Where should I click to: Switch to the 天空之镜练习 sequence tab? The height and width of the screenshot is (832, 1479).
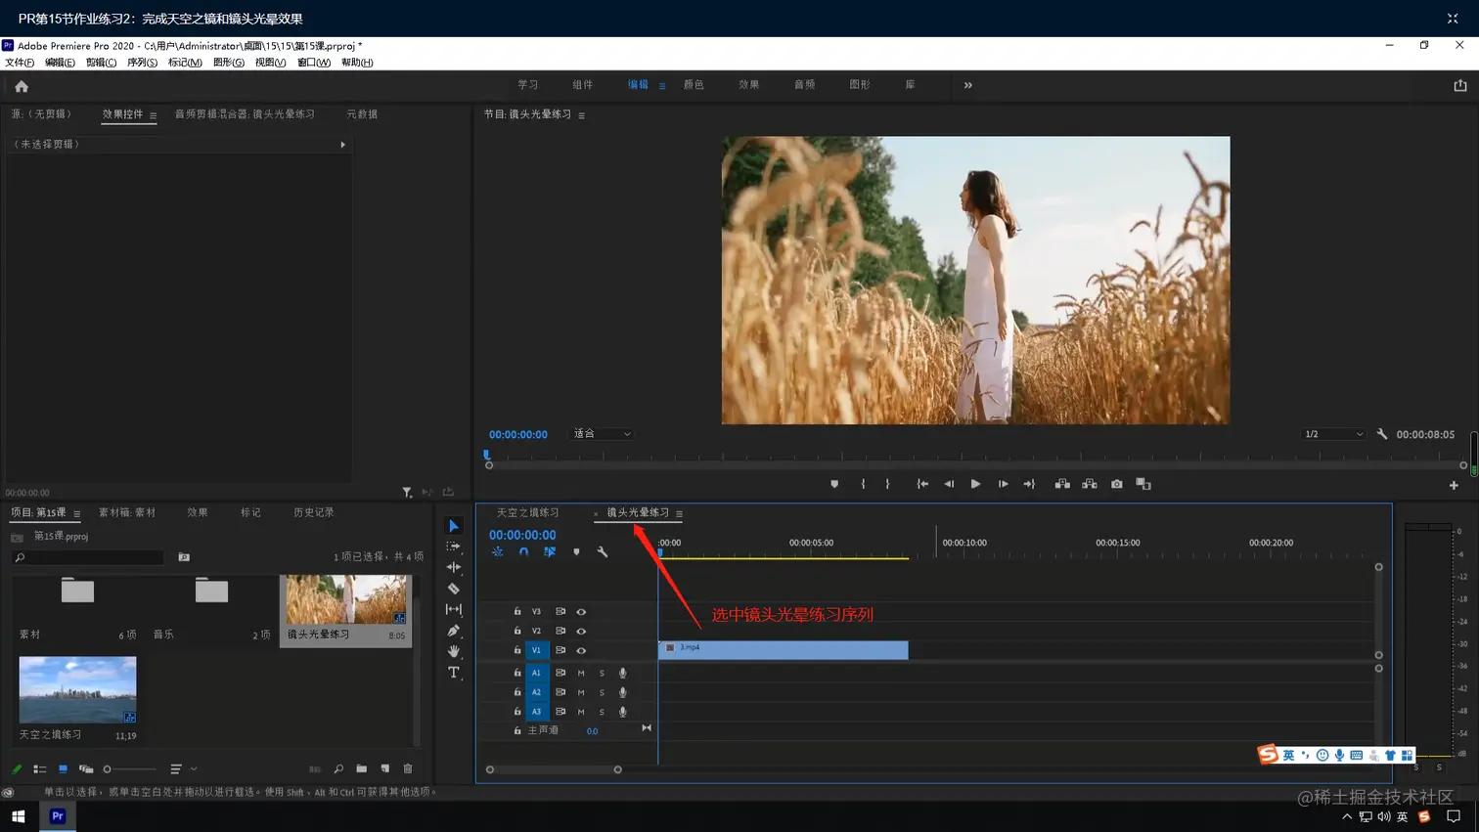pos(527,512)
